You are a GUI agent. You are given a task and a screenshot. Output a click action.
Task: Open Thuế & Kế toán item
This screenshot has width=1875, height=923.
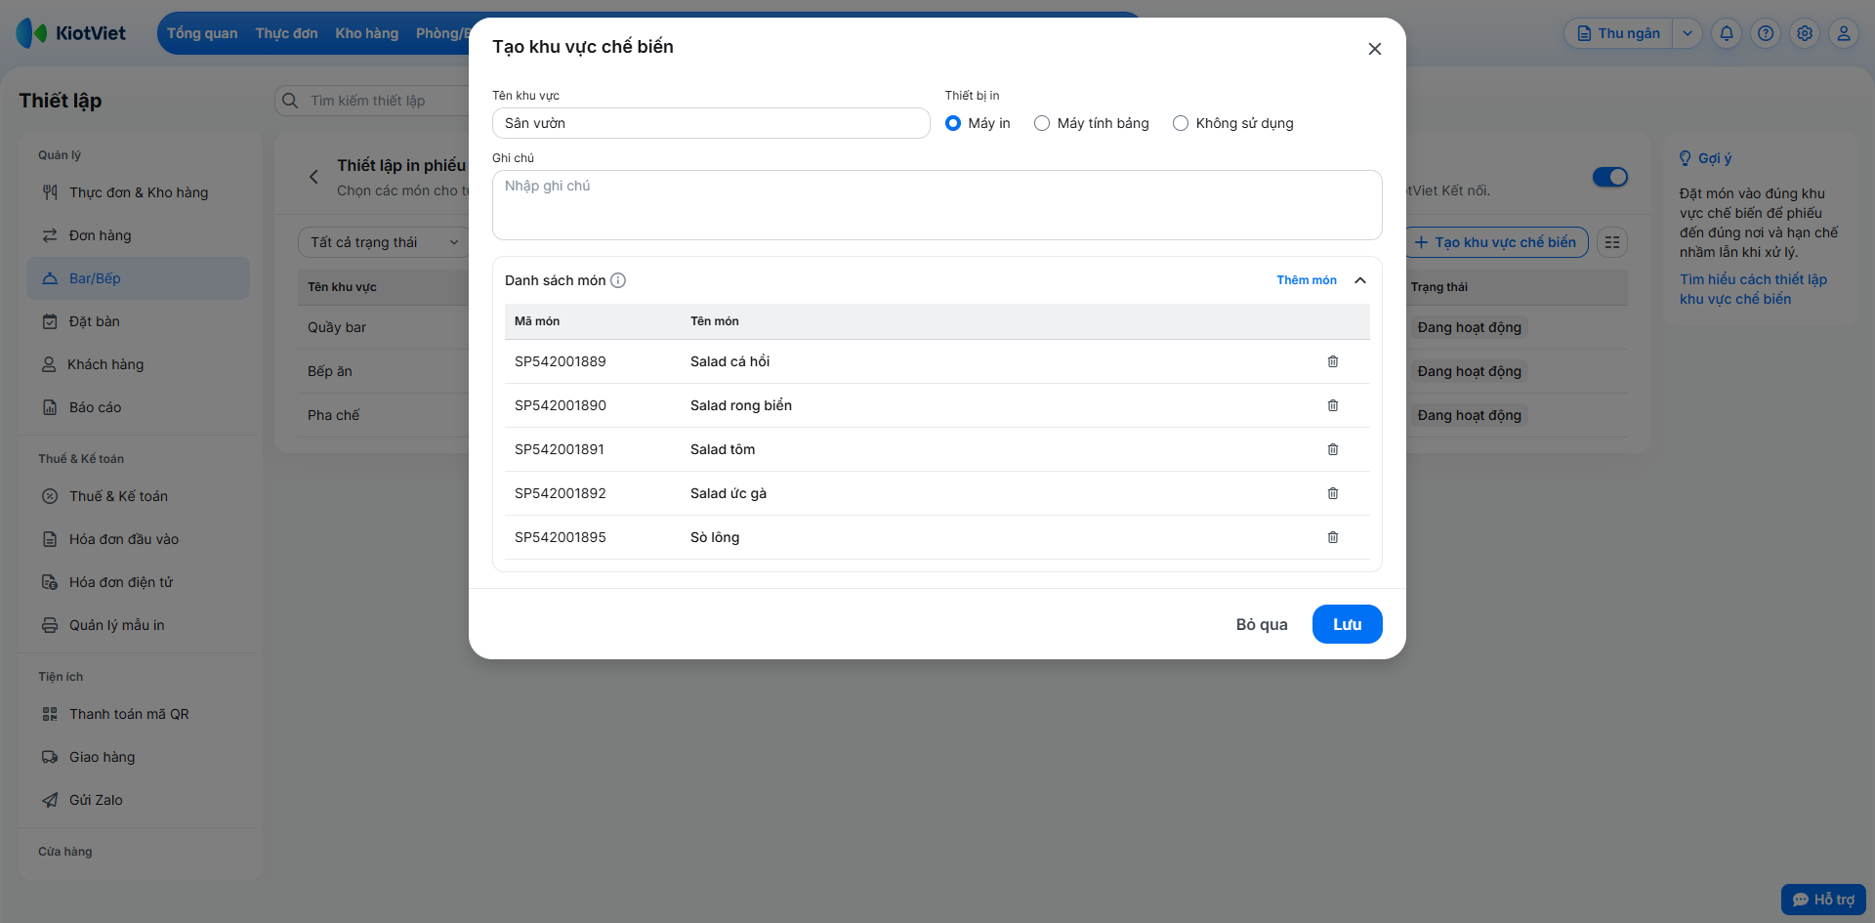(139, 496)
